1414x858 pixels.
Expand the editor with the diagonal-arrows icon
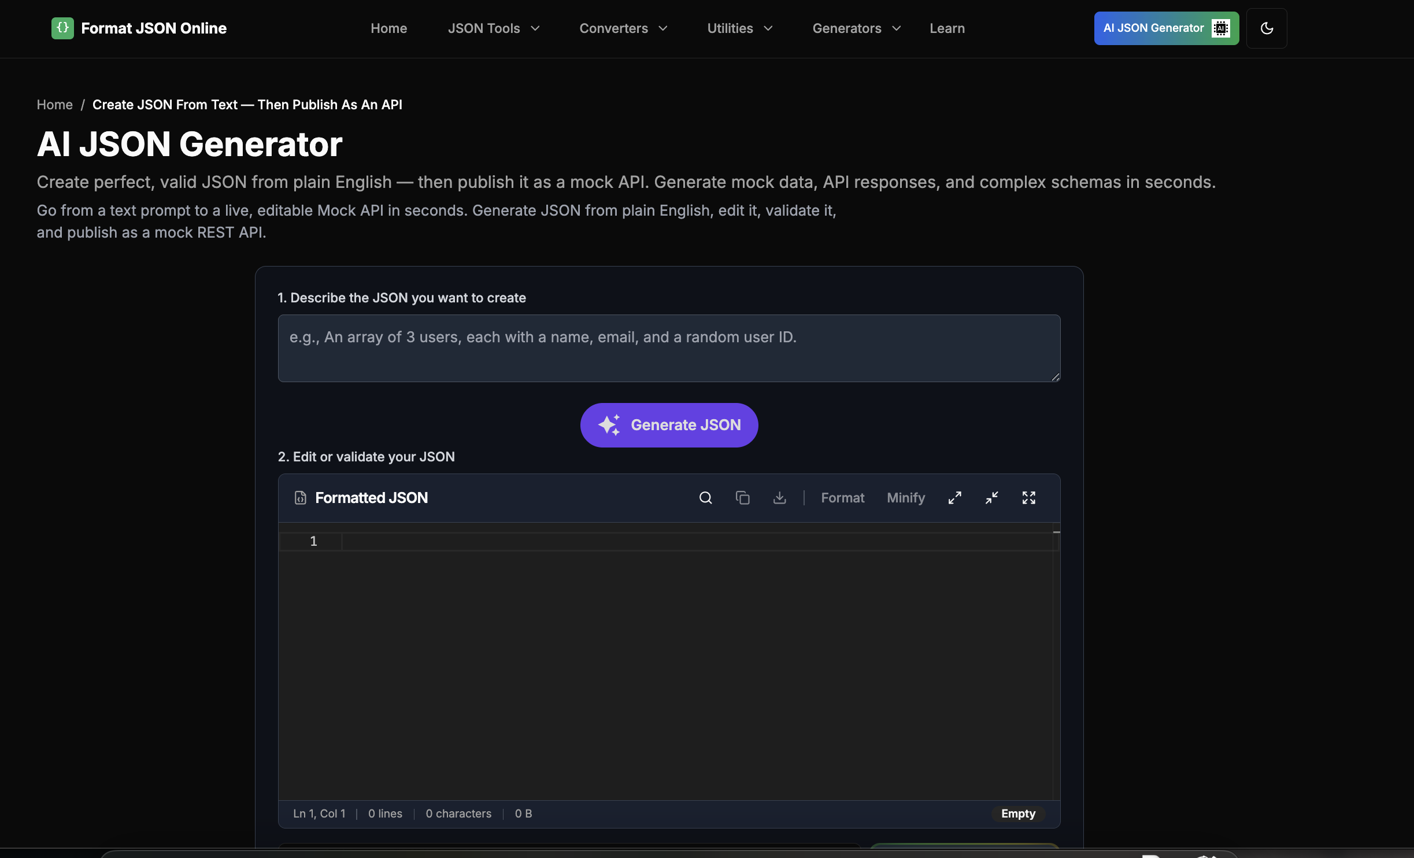coord(954,497)
